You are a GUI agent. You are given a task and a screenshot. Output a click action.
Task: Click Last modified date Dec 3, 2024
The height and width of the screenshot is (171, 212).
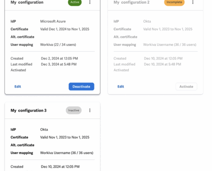pyautogui.click(x=59, y=64)
